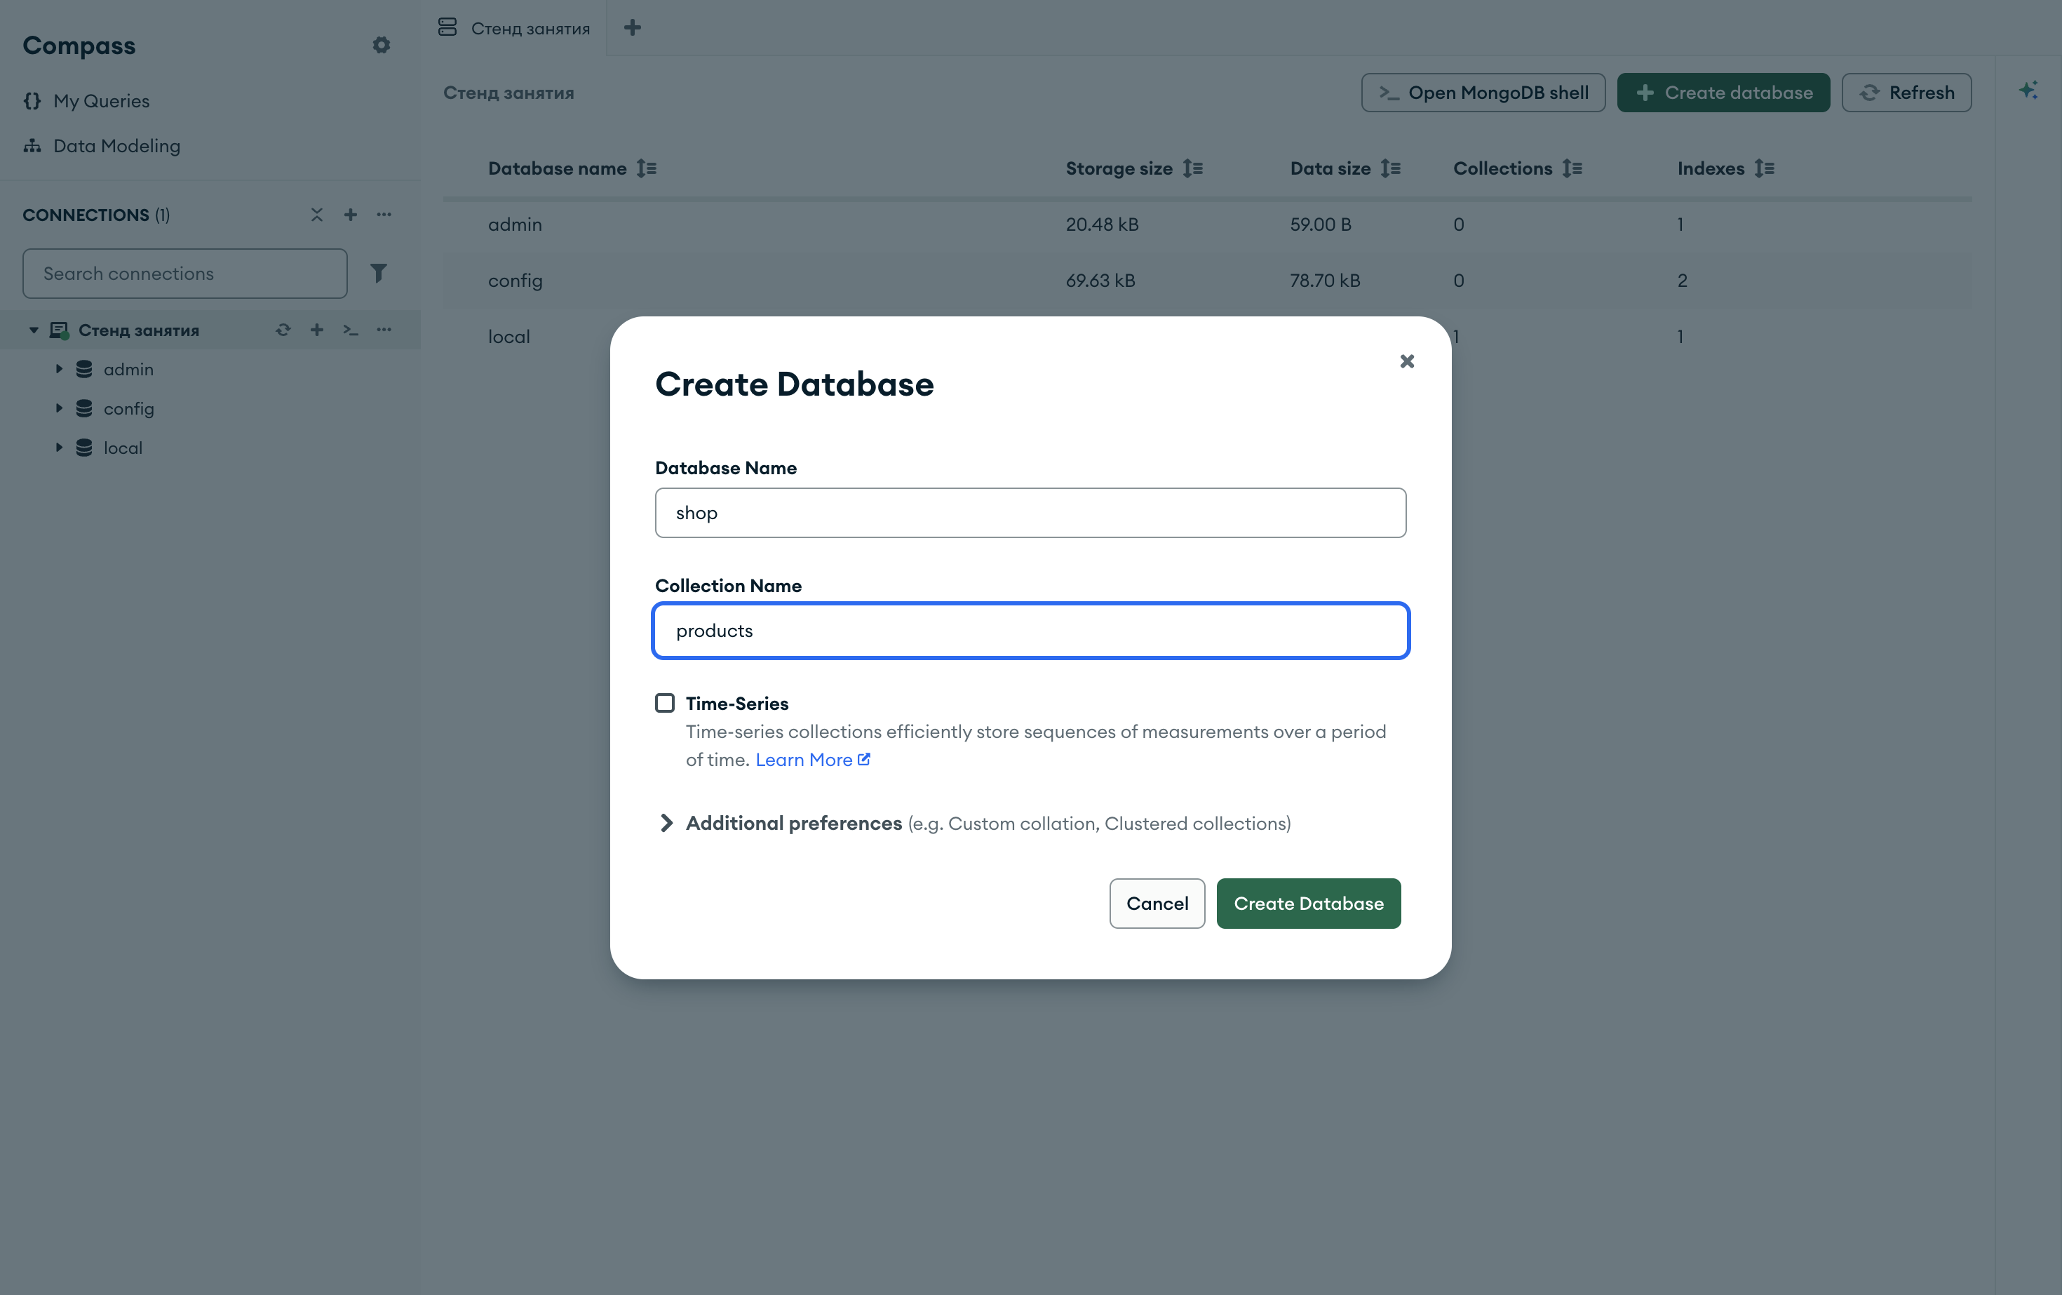
Task: Add new connection plus icon in Connections header
Action: pyautogui.click(x=350, y=215)
